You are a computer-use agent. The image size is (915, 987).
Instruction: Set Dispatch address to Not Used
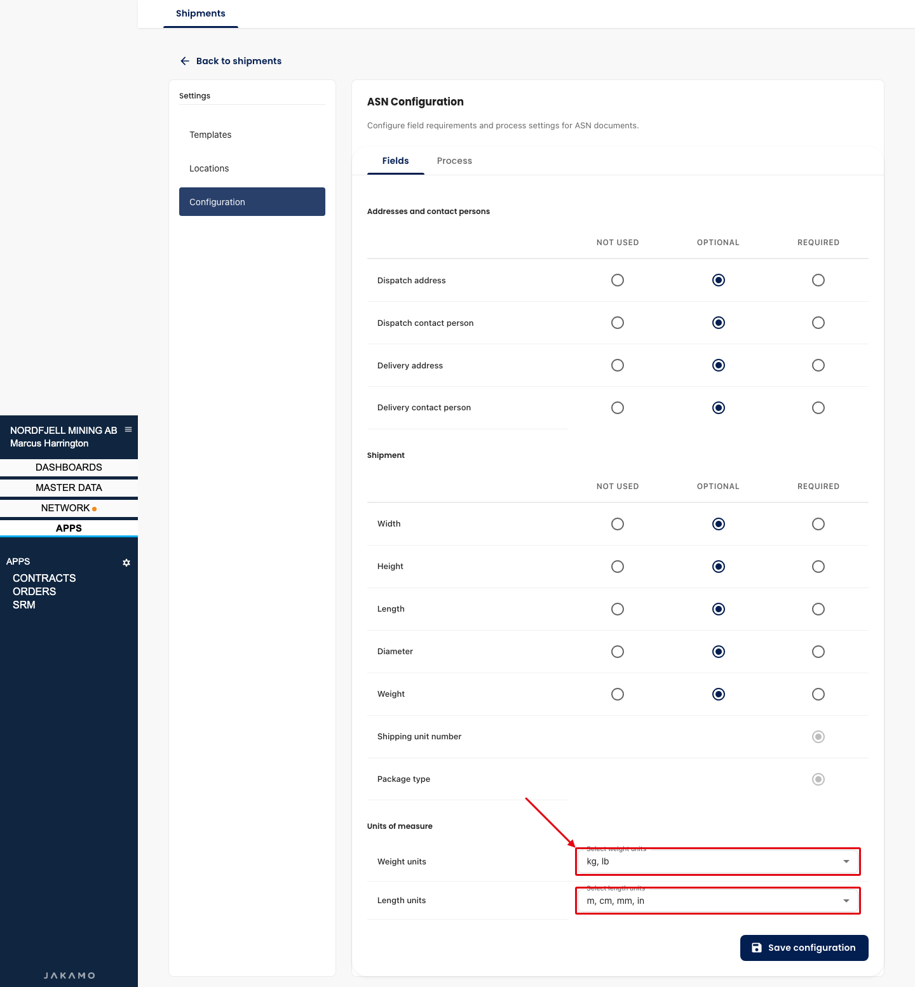tap(618, 280)
